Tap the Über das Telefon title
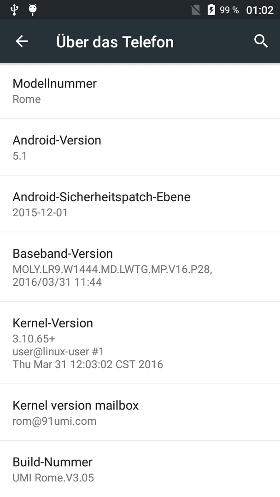280x497 pixels. (115, 42)
